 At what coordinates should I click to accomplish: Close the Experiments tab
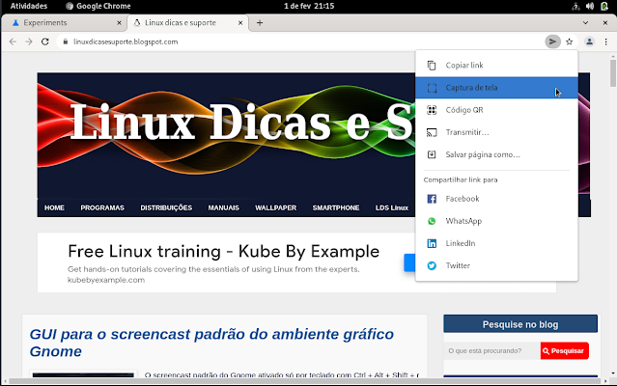pyautogui.click(x=119, y=23)
